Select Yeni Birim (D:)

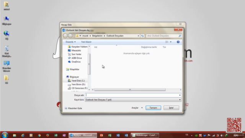(77, 84)
